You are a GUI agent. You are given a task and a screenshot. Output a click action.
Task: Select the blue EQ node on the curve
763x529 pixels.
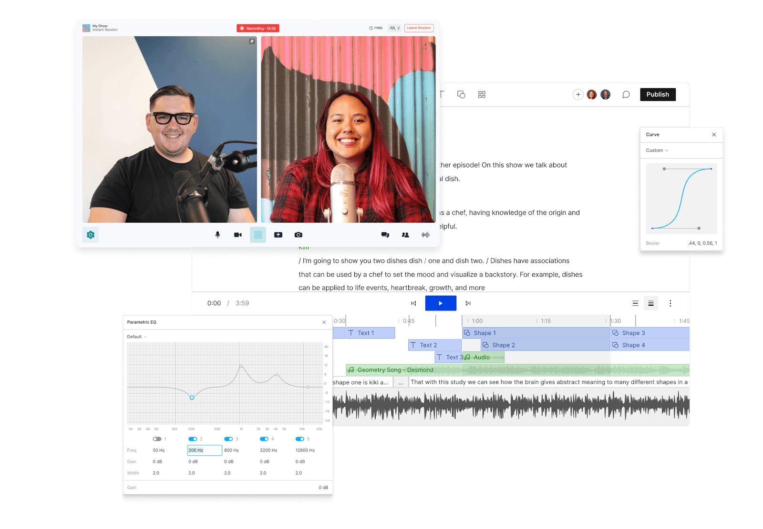click(x=192, y=397)
